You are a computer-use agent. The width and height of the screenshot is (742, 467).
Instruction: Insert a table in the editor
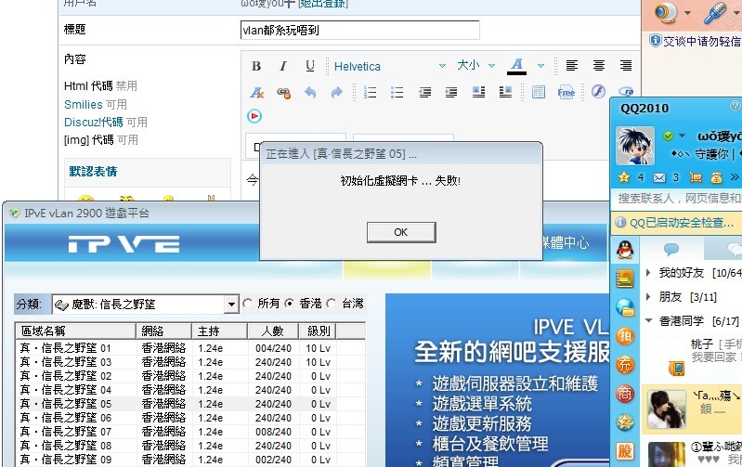[x=539, y=92]
